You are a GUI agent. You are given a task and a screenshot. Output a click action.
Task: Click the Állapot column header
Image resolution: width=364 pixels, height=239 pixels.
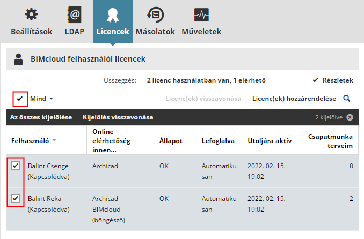coord(171,141)
